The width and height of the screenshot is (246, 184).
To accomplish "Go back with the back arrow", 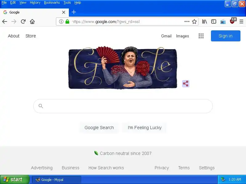I will point(5,21).
